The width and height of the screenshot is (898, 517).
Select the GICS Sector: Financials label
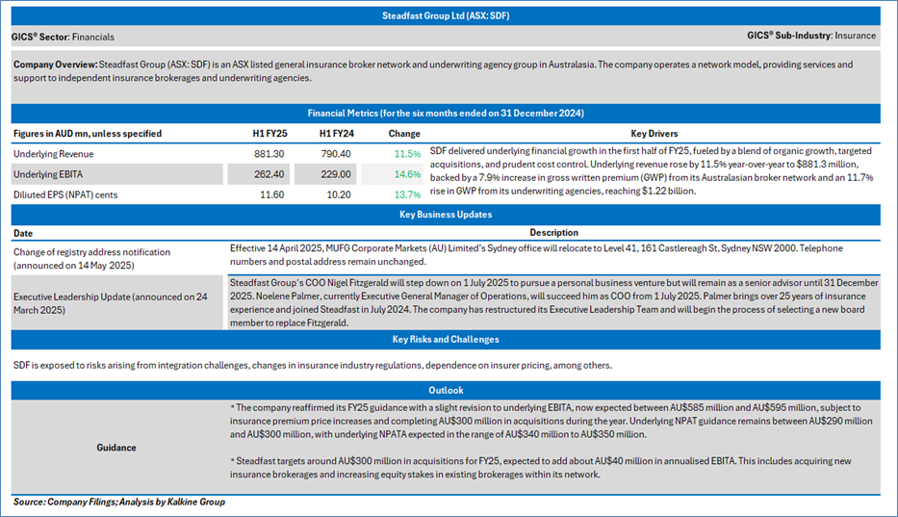63,37
